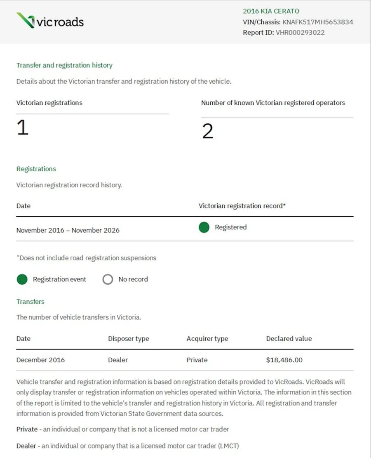
Task: Click the VicRoads logo
Action: 50,21
